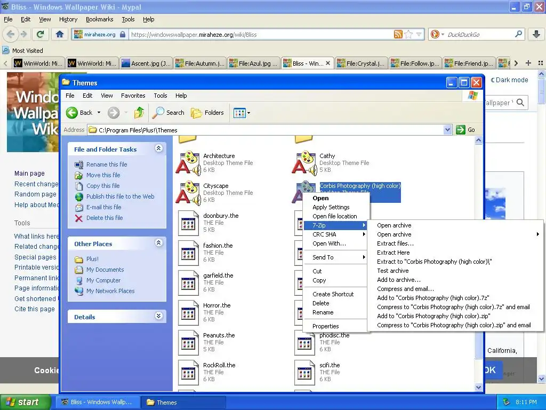Viewport: 546px width, 410px height.
Task: Open the Tools menu in Themes window
Action: 160,96
